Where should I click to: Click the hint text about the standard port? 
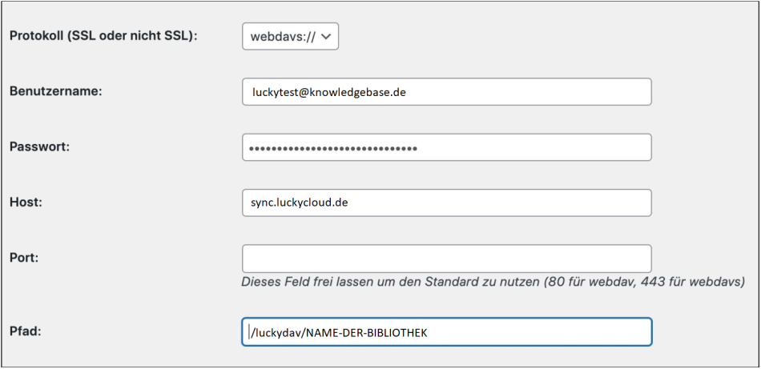[493, 282]
